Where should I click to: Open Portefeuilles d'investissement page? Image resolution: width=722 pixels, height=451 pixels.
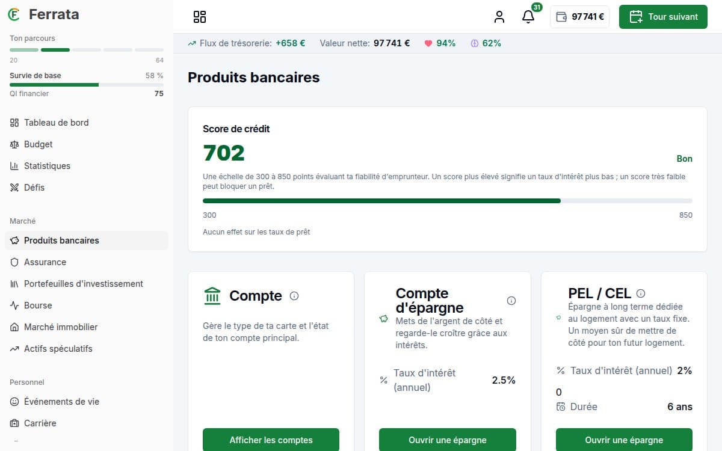point(87,284)
